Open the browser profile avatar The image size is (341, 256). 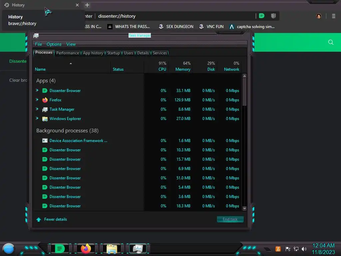(x=319, y=16)
